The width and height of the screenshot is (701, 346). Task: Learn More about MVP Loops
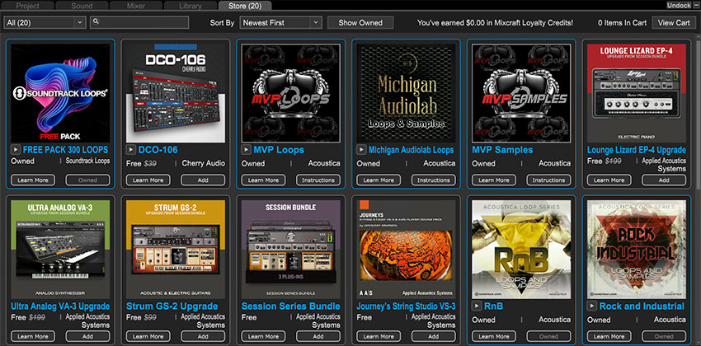click(x=264, y=180)
